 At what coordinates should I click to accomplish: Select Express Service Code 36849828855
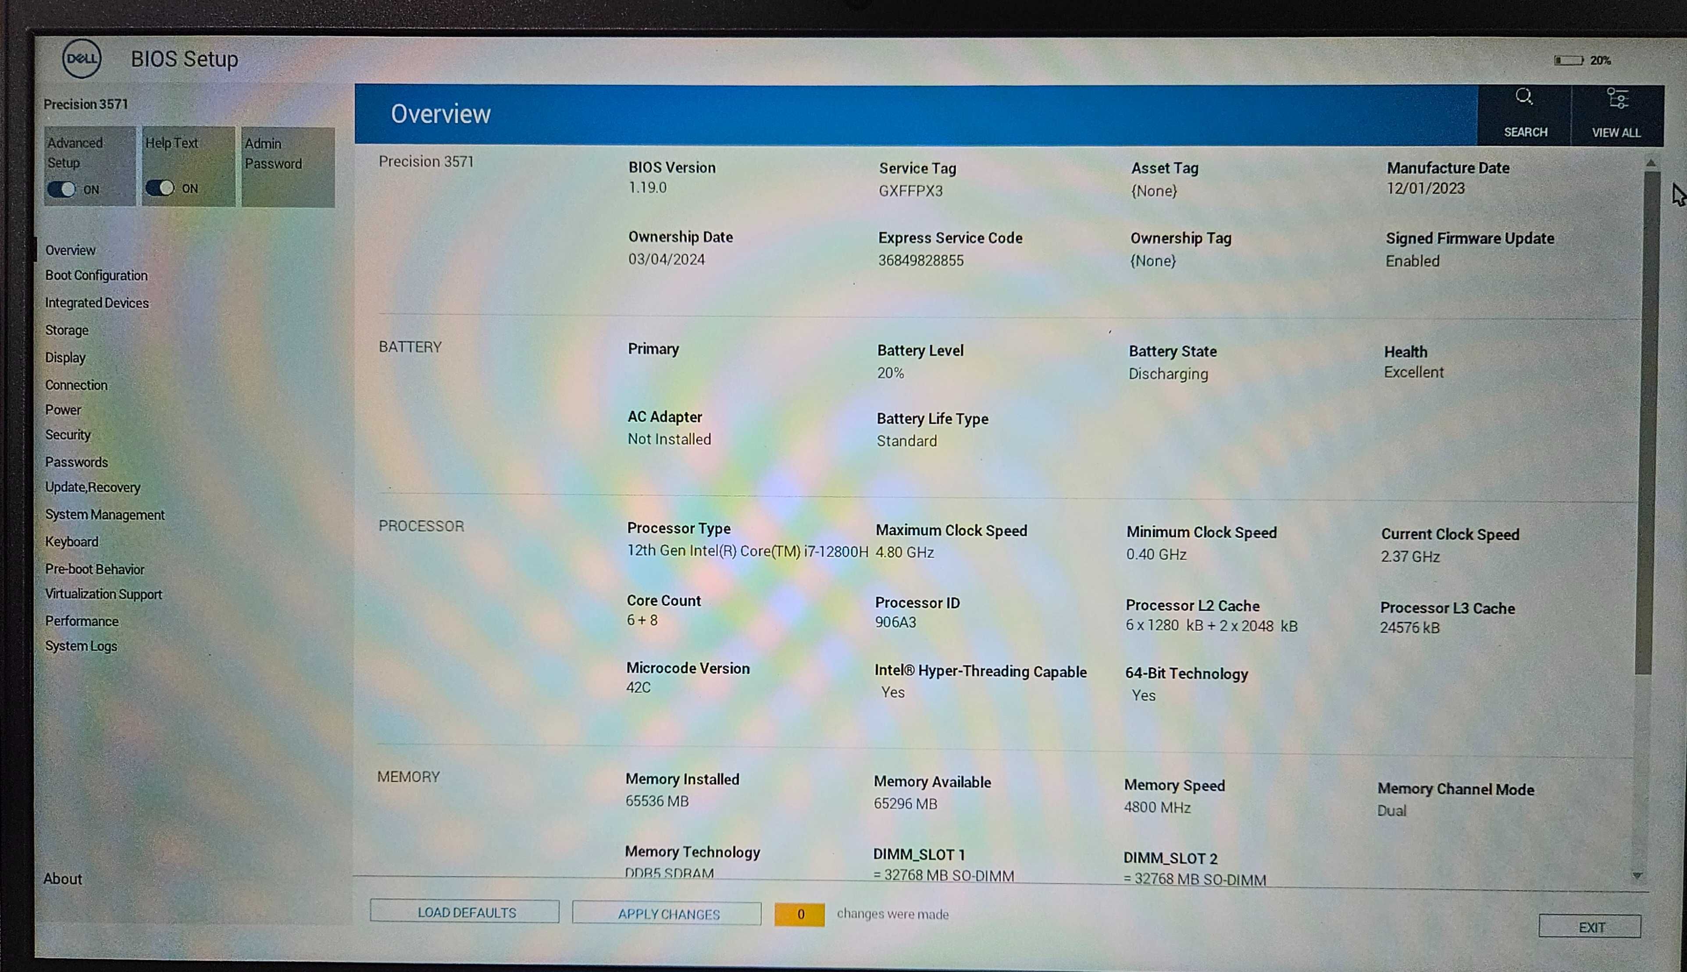(x=920, y=260)
